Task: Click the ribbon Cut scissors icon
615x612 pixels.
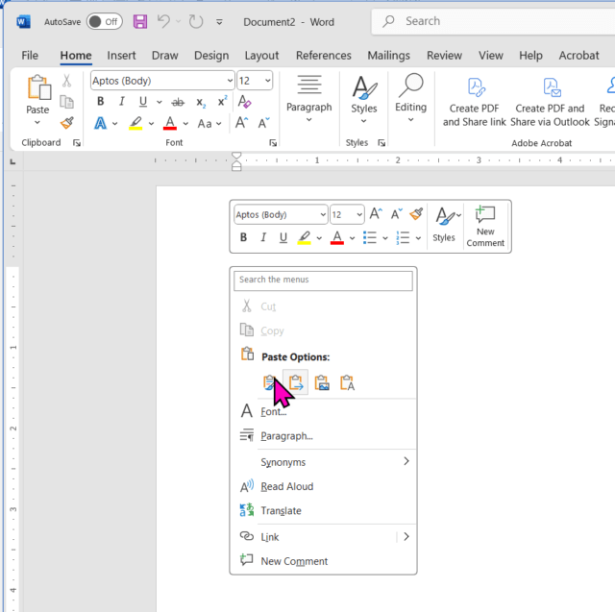Action: [66, 81]
